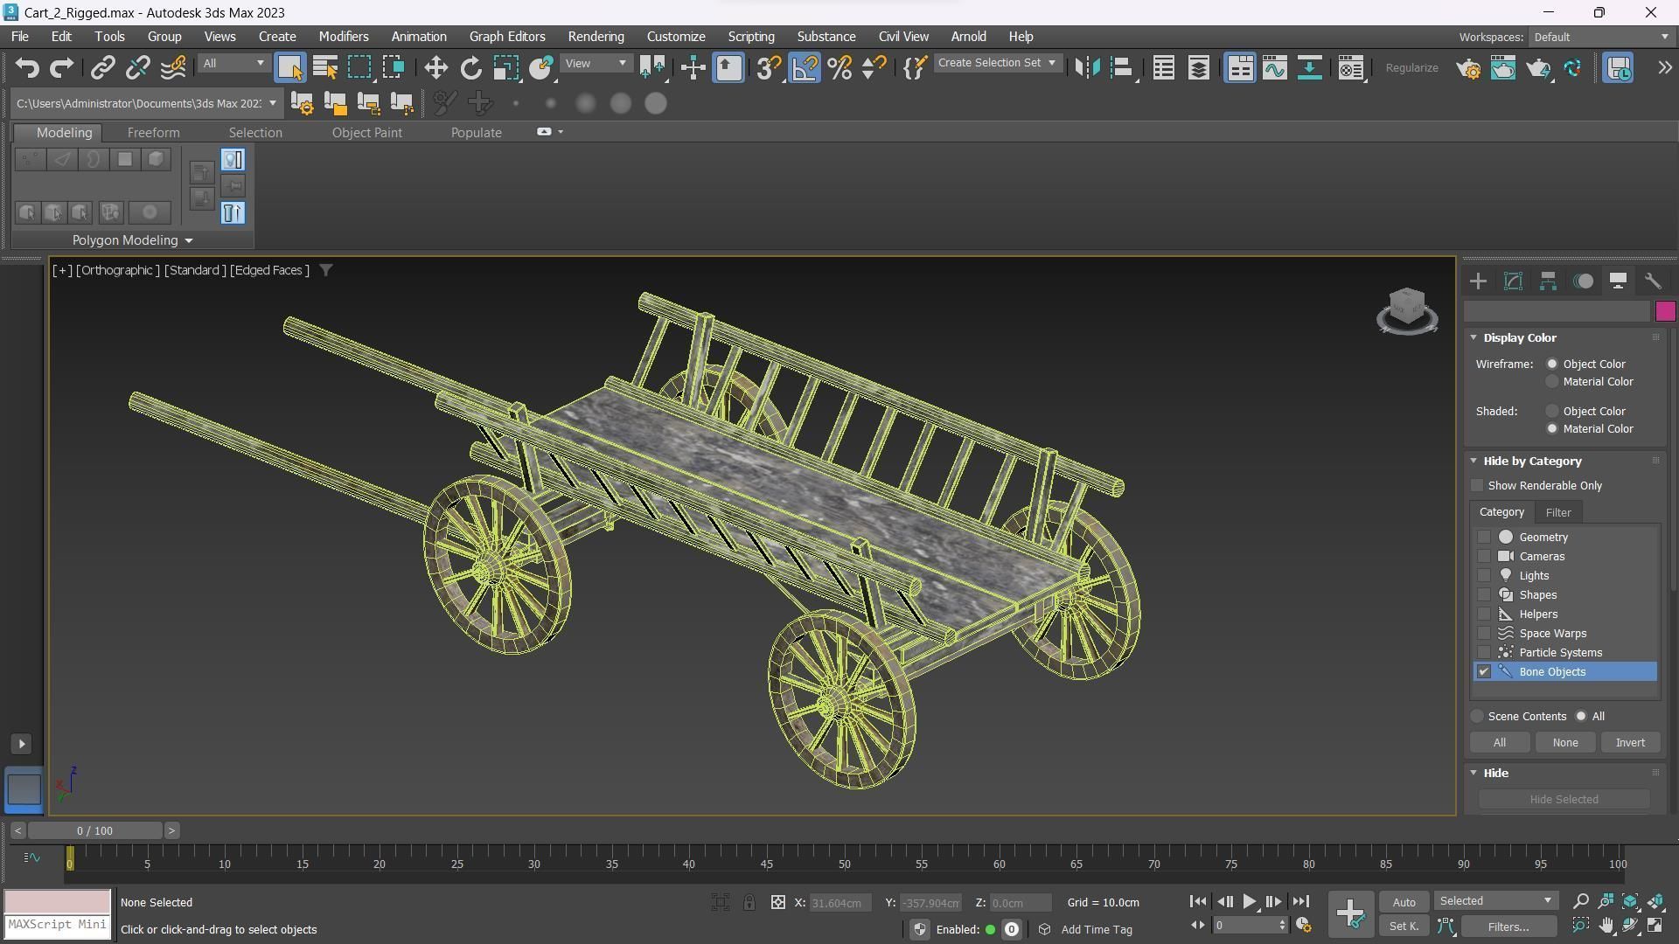Open the selection filter All dropdown
1679x944 pixels.
[x=233, y=64]
